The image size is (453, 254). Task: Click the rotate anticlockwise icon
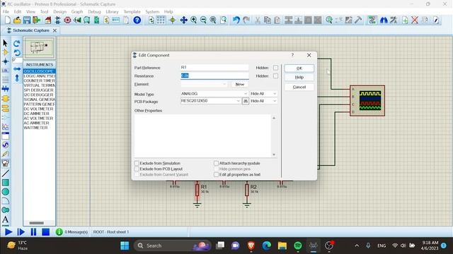click(x=17, y=52)
